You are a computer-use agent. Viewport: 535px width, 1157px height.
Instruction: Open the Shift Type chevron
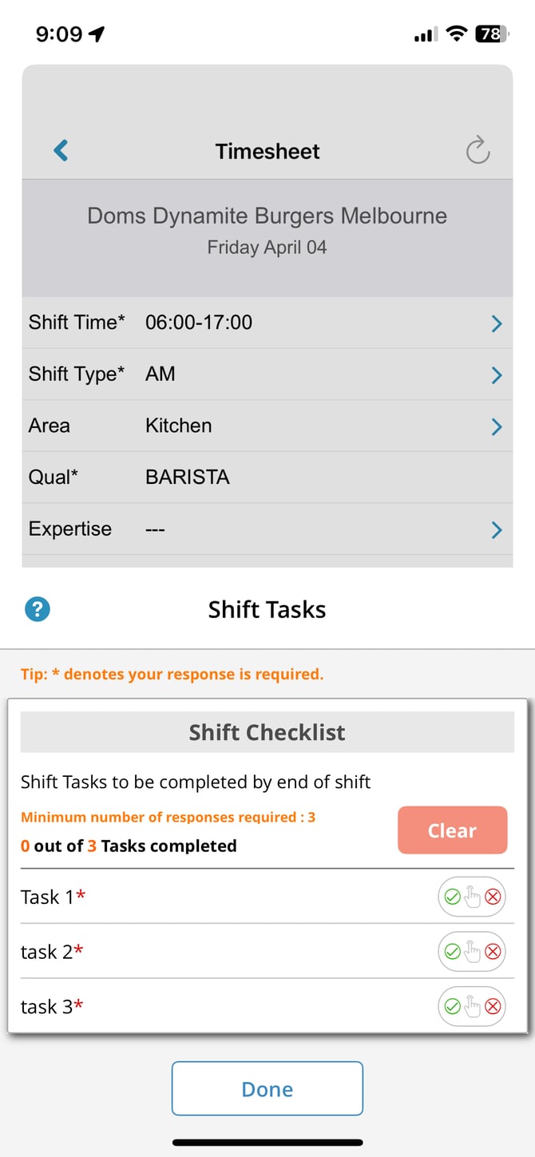(496, 374)
